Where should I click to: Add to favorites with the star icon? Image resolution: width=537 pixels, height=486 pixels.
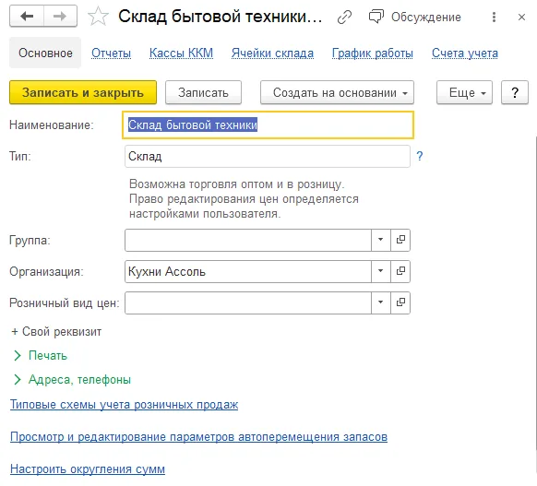pos(98,17)
